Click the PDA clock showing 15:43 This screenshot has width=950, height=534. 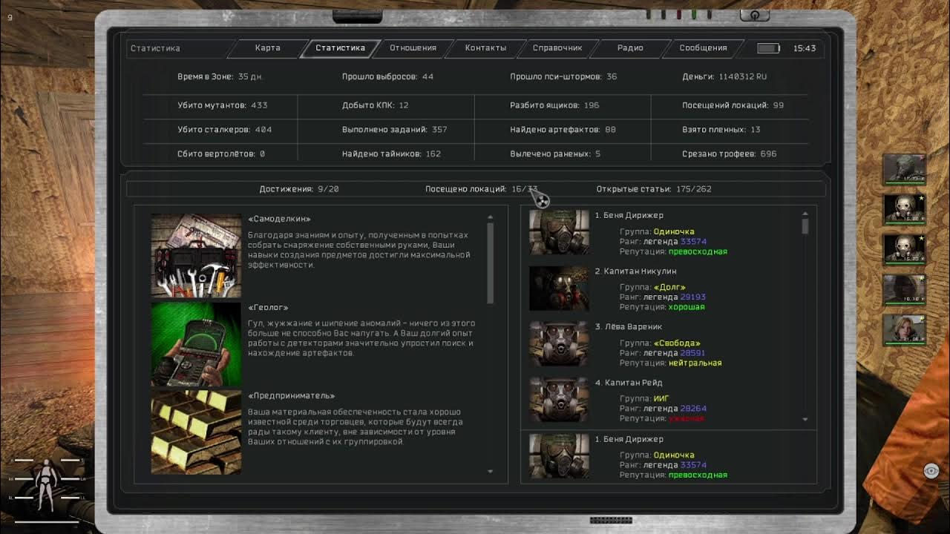805,48
